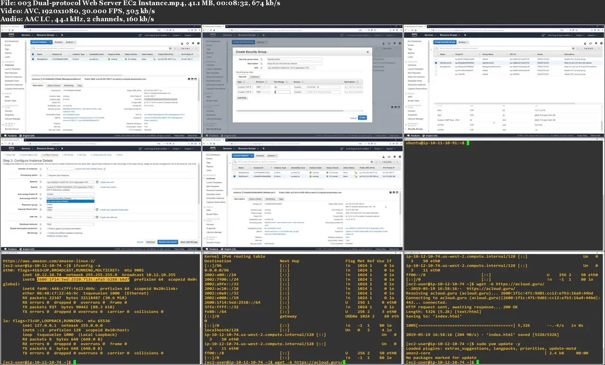The width and height of the screenshot is (605, 365).
Task: Click info icon beside VPC in security group dialog
Action: click(x=261, y=68)
